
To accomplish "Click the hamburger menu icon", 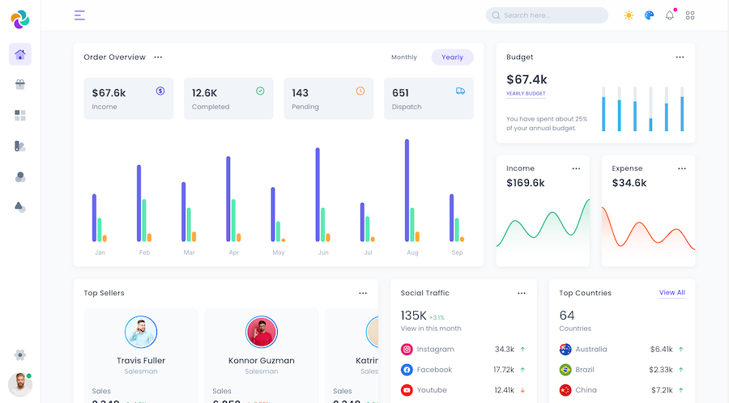I will (79, 15).
